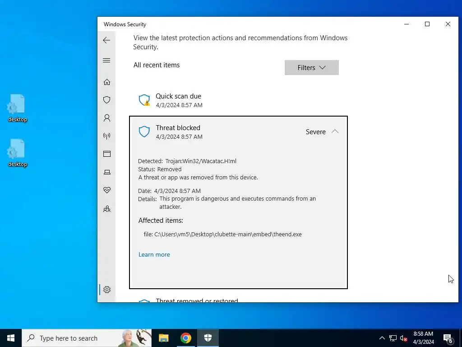This screenshot has height=347, width=462.
Task: Expand the Filters dropdown
Action: [x=311, y=68]
